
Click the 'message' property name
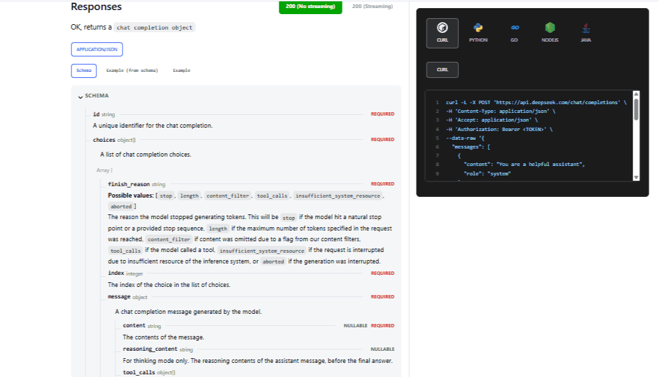pos(119,296)
